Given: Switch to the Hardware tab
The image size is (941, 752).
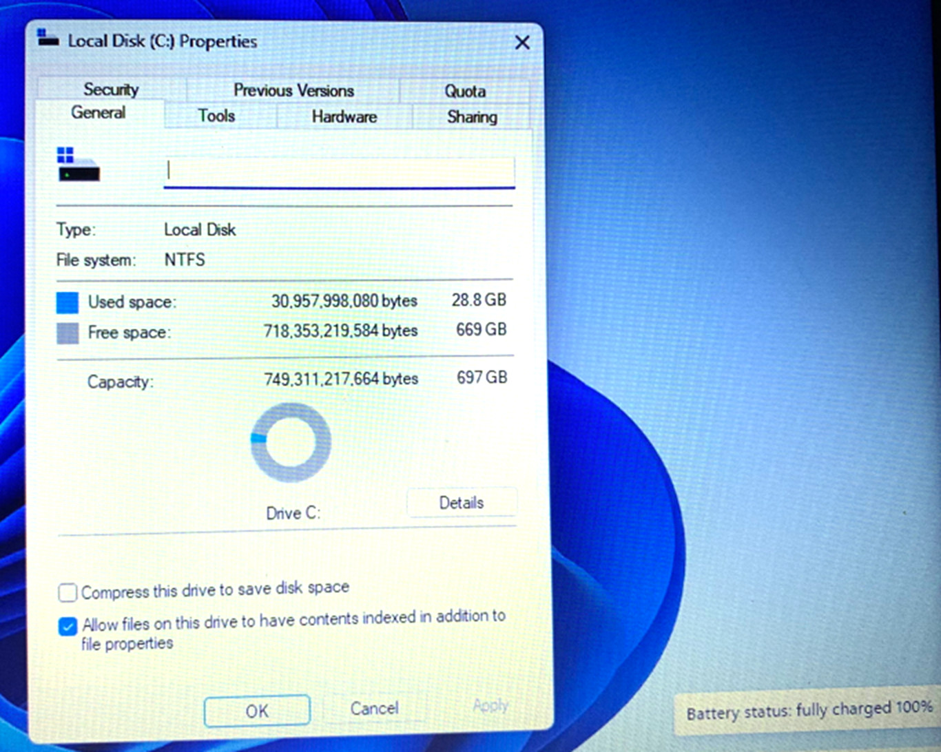Looking at the screenshot, I should pos(344,116).
